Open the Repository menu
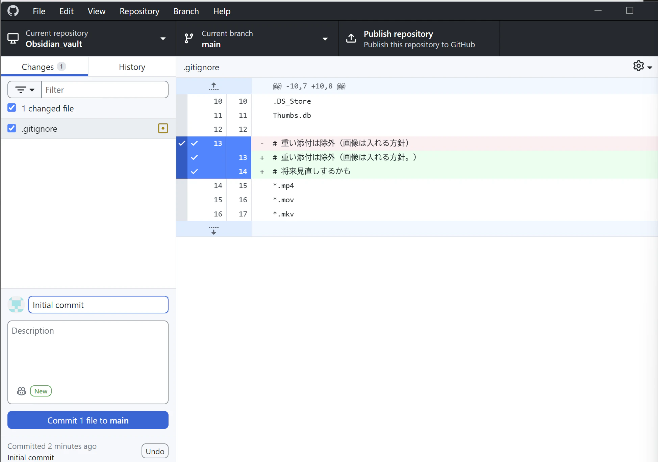Viewport: 658px width, 462px height. coord(139,11)
